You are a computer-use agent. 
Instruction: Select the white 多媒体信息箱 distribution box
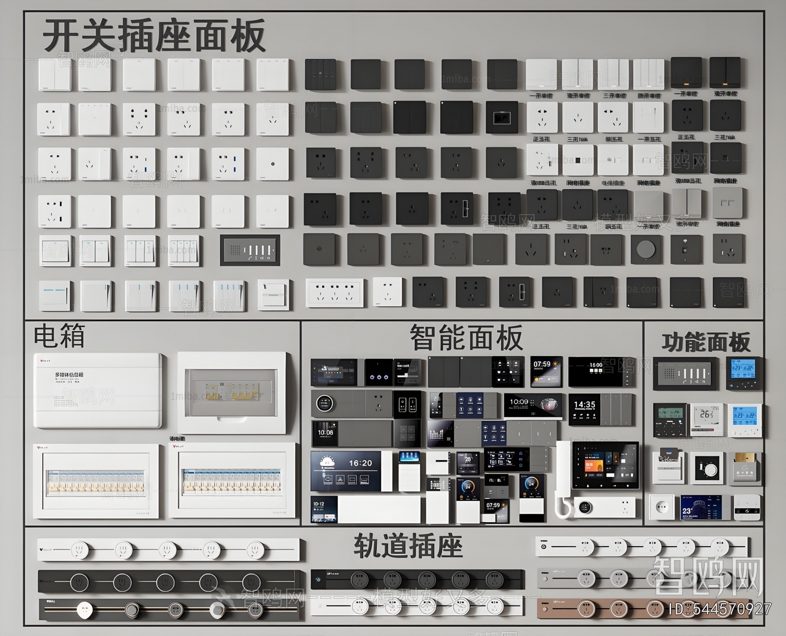coord(97,390)
